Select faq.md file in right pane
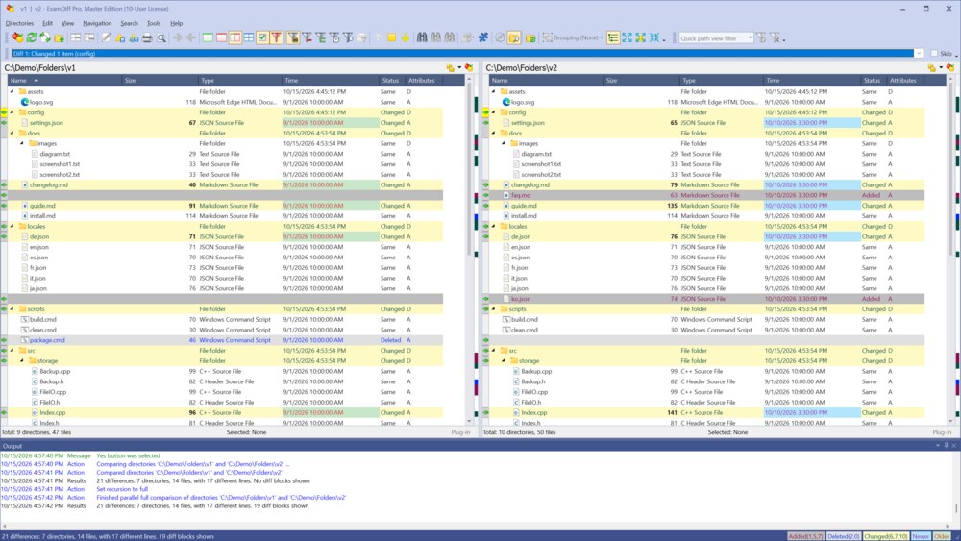This screenshot has width=961, height=541. click(521, 195)
